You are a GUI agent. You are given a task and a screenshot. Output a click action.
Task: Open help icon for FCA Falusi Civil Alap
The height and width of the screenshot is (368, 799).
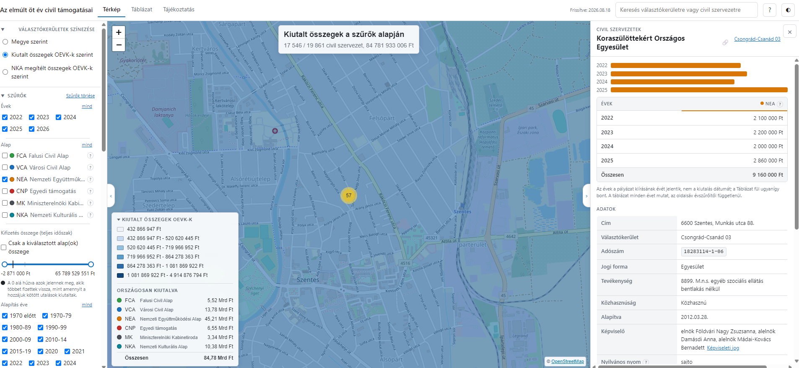tap(90, 156)
